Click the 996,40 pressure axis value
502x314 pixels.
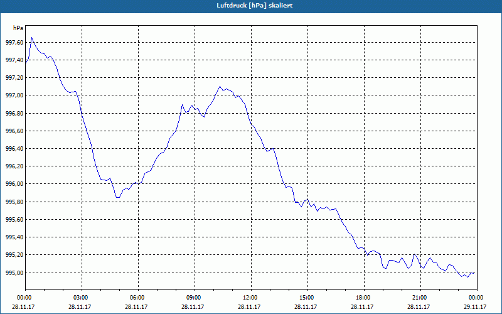(x=14, y=149)
